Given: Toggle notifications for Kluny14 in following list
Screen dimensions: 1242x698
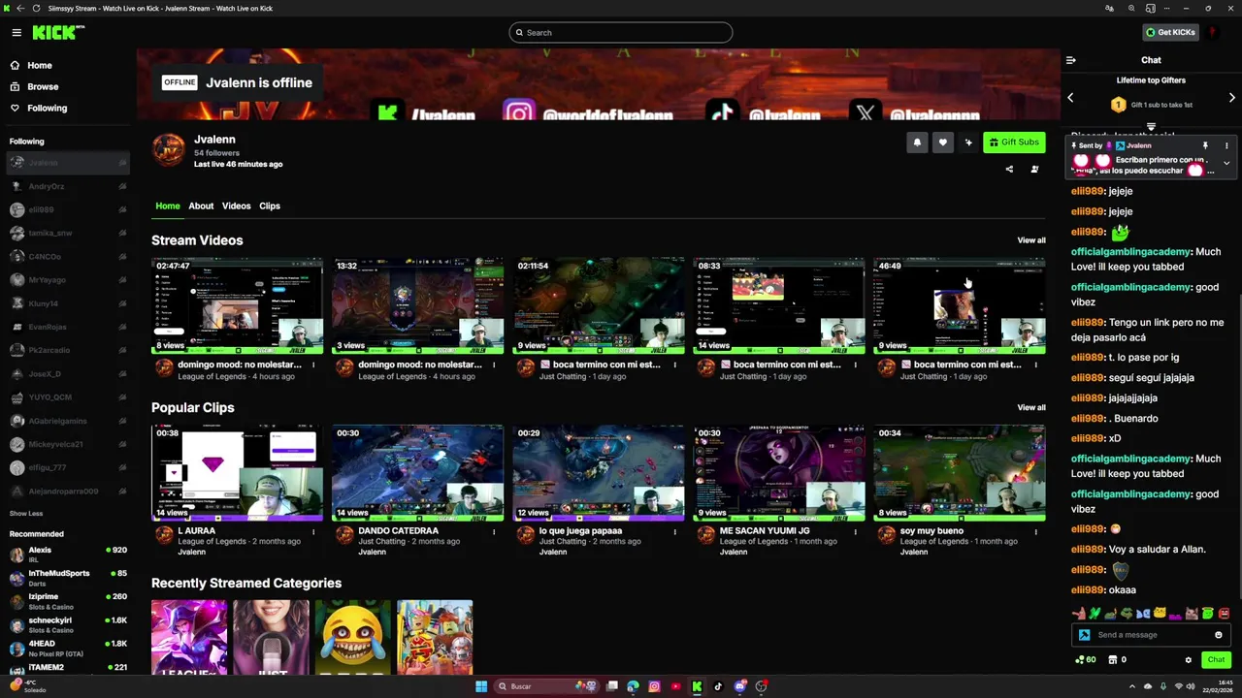Looking at the screenshot, I should coord(122,303).
